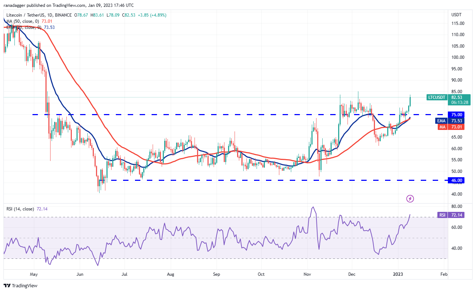476x292 pixels.
Task: Select the Nov label on time axis
Action: click(x=307, y=274)
